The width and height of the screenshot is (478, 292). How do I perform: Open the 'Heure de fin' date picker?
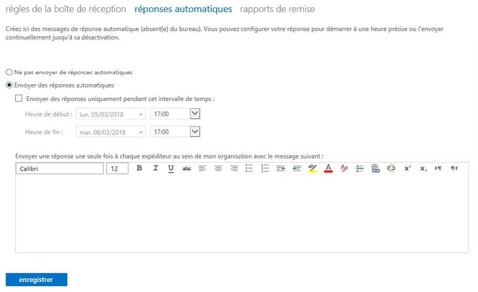pyautogui.click(x=138, y=131)
